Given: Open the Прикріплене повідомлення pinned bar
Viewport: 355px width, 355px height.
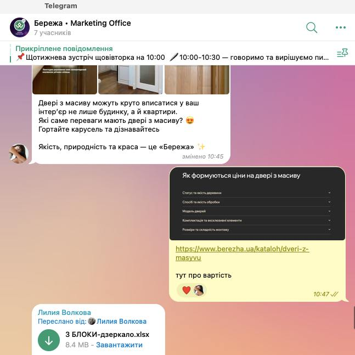Looking at the screenshot, I should click(172, 53).
